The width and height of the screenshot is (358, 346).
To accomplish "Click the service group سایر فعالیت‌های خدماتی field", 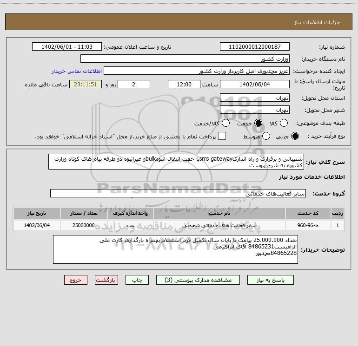I will [178, 193].
